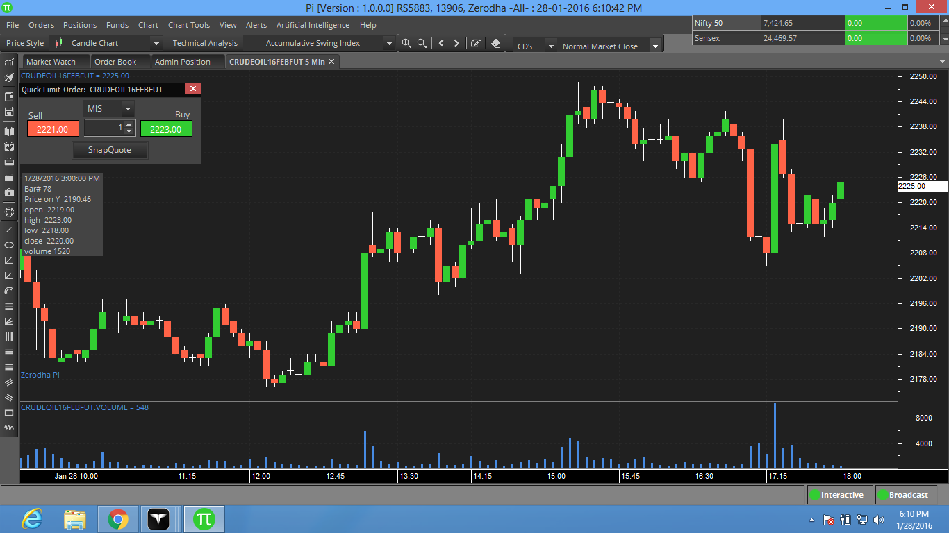Click the eraser icon in top toolbar
Image resolution: width=949 pixels, height=533 pixels.
495,43
